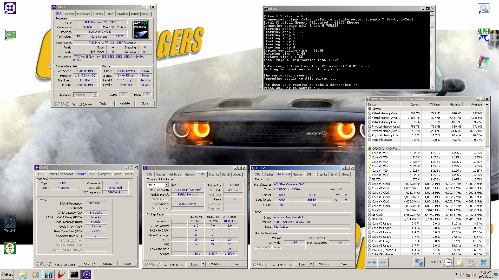Click the Show Desktop button at taskbar end
This screenshot has height=280, width=499.
point(496,275)
